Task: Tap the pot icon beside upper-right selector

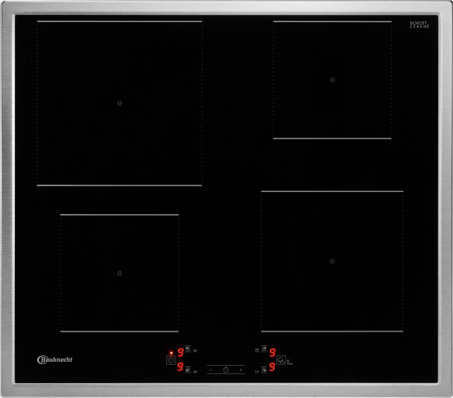Action: coord(257,350)
